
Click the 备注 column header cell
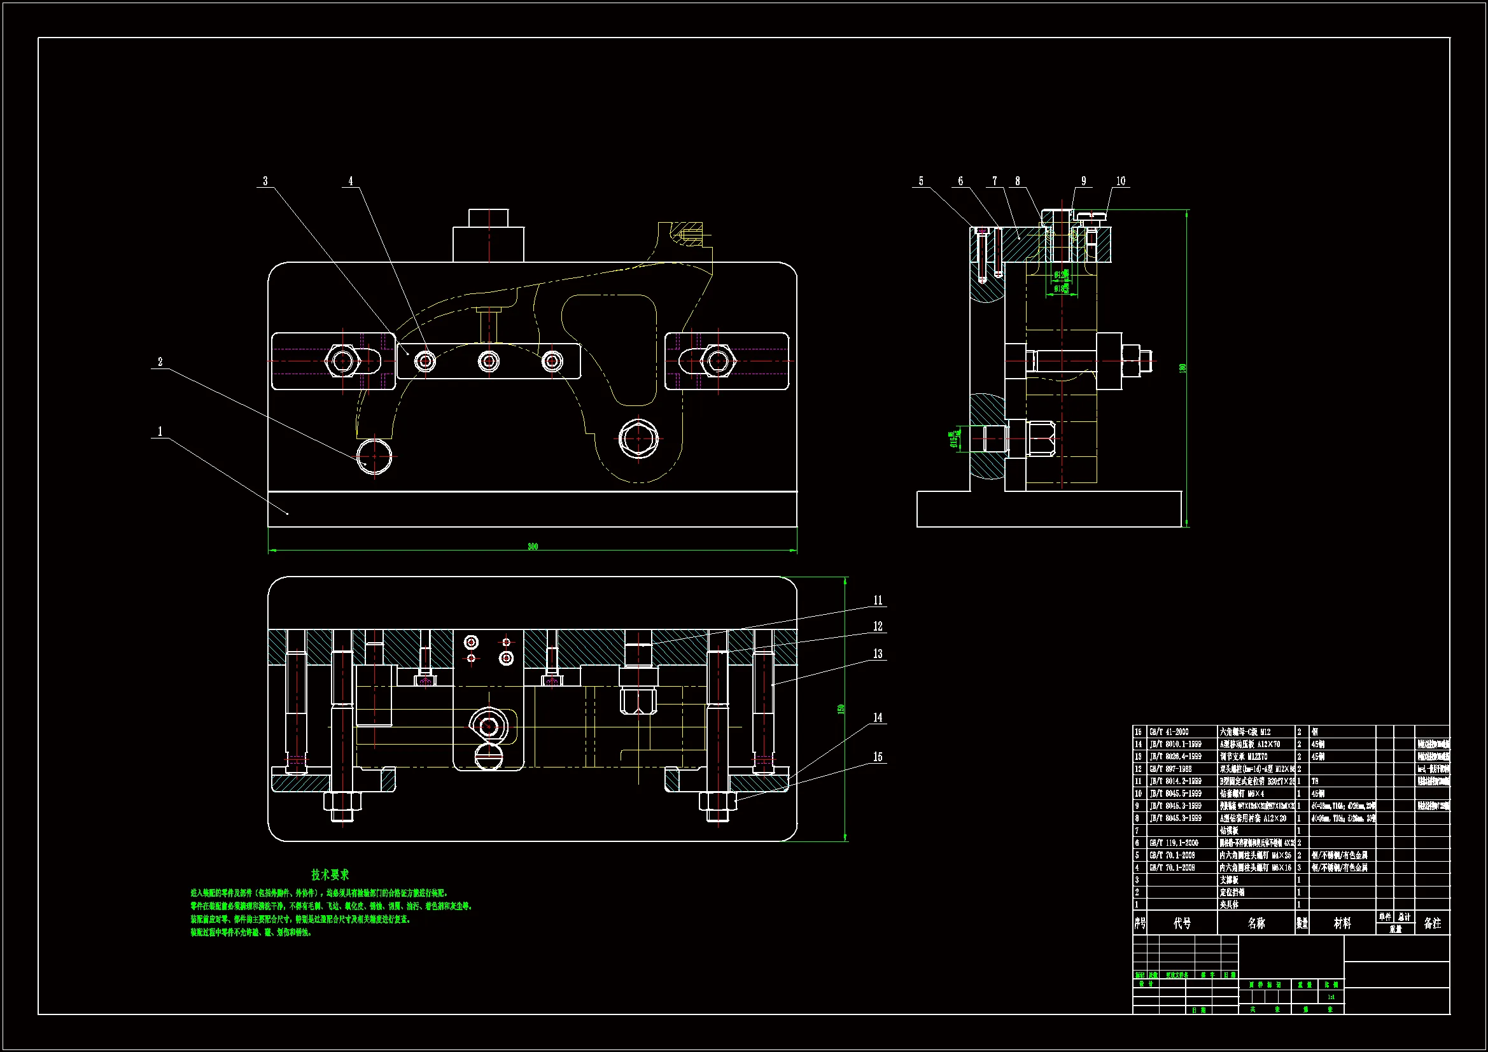pyautogui.click(x=1432, y=923)
